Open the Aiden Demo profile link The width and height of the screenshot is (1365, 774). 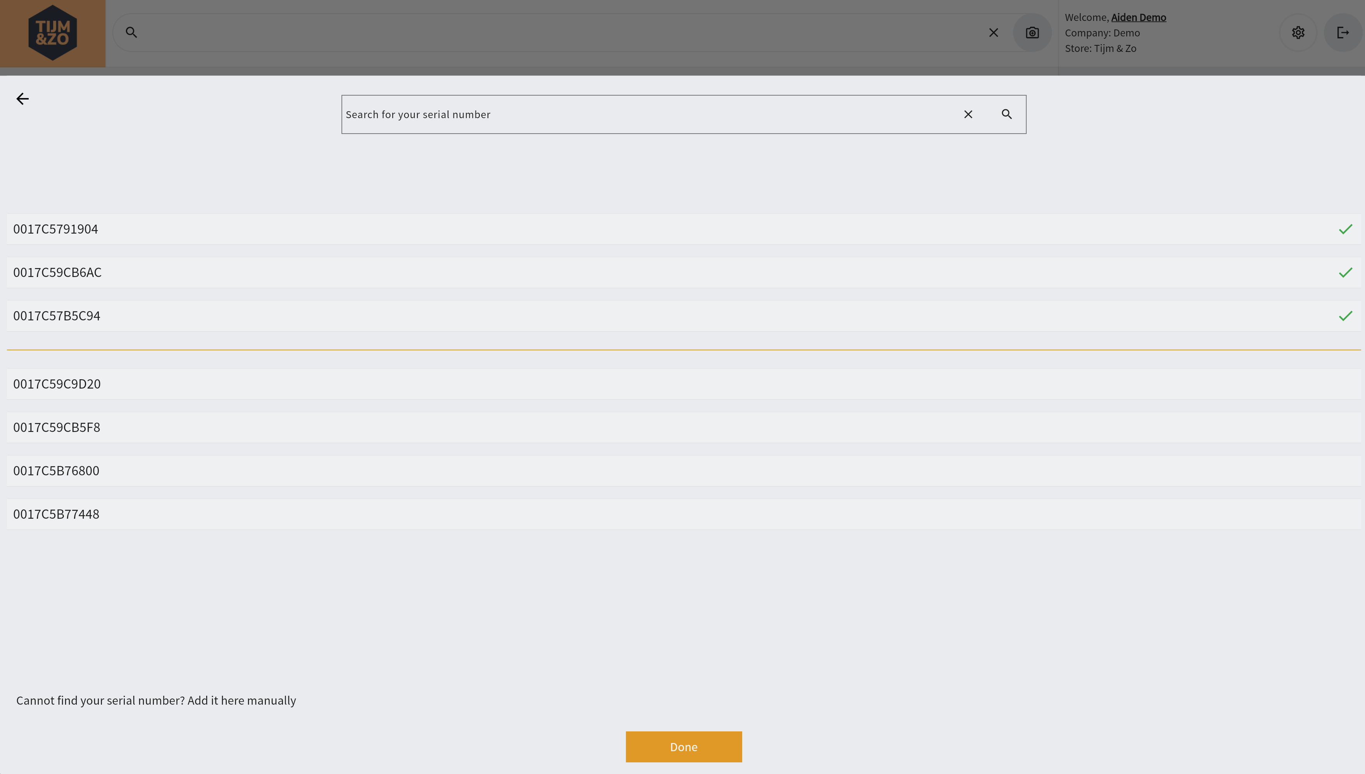pos(1138,17)
